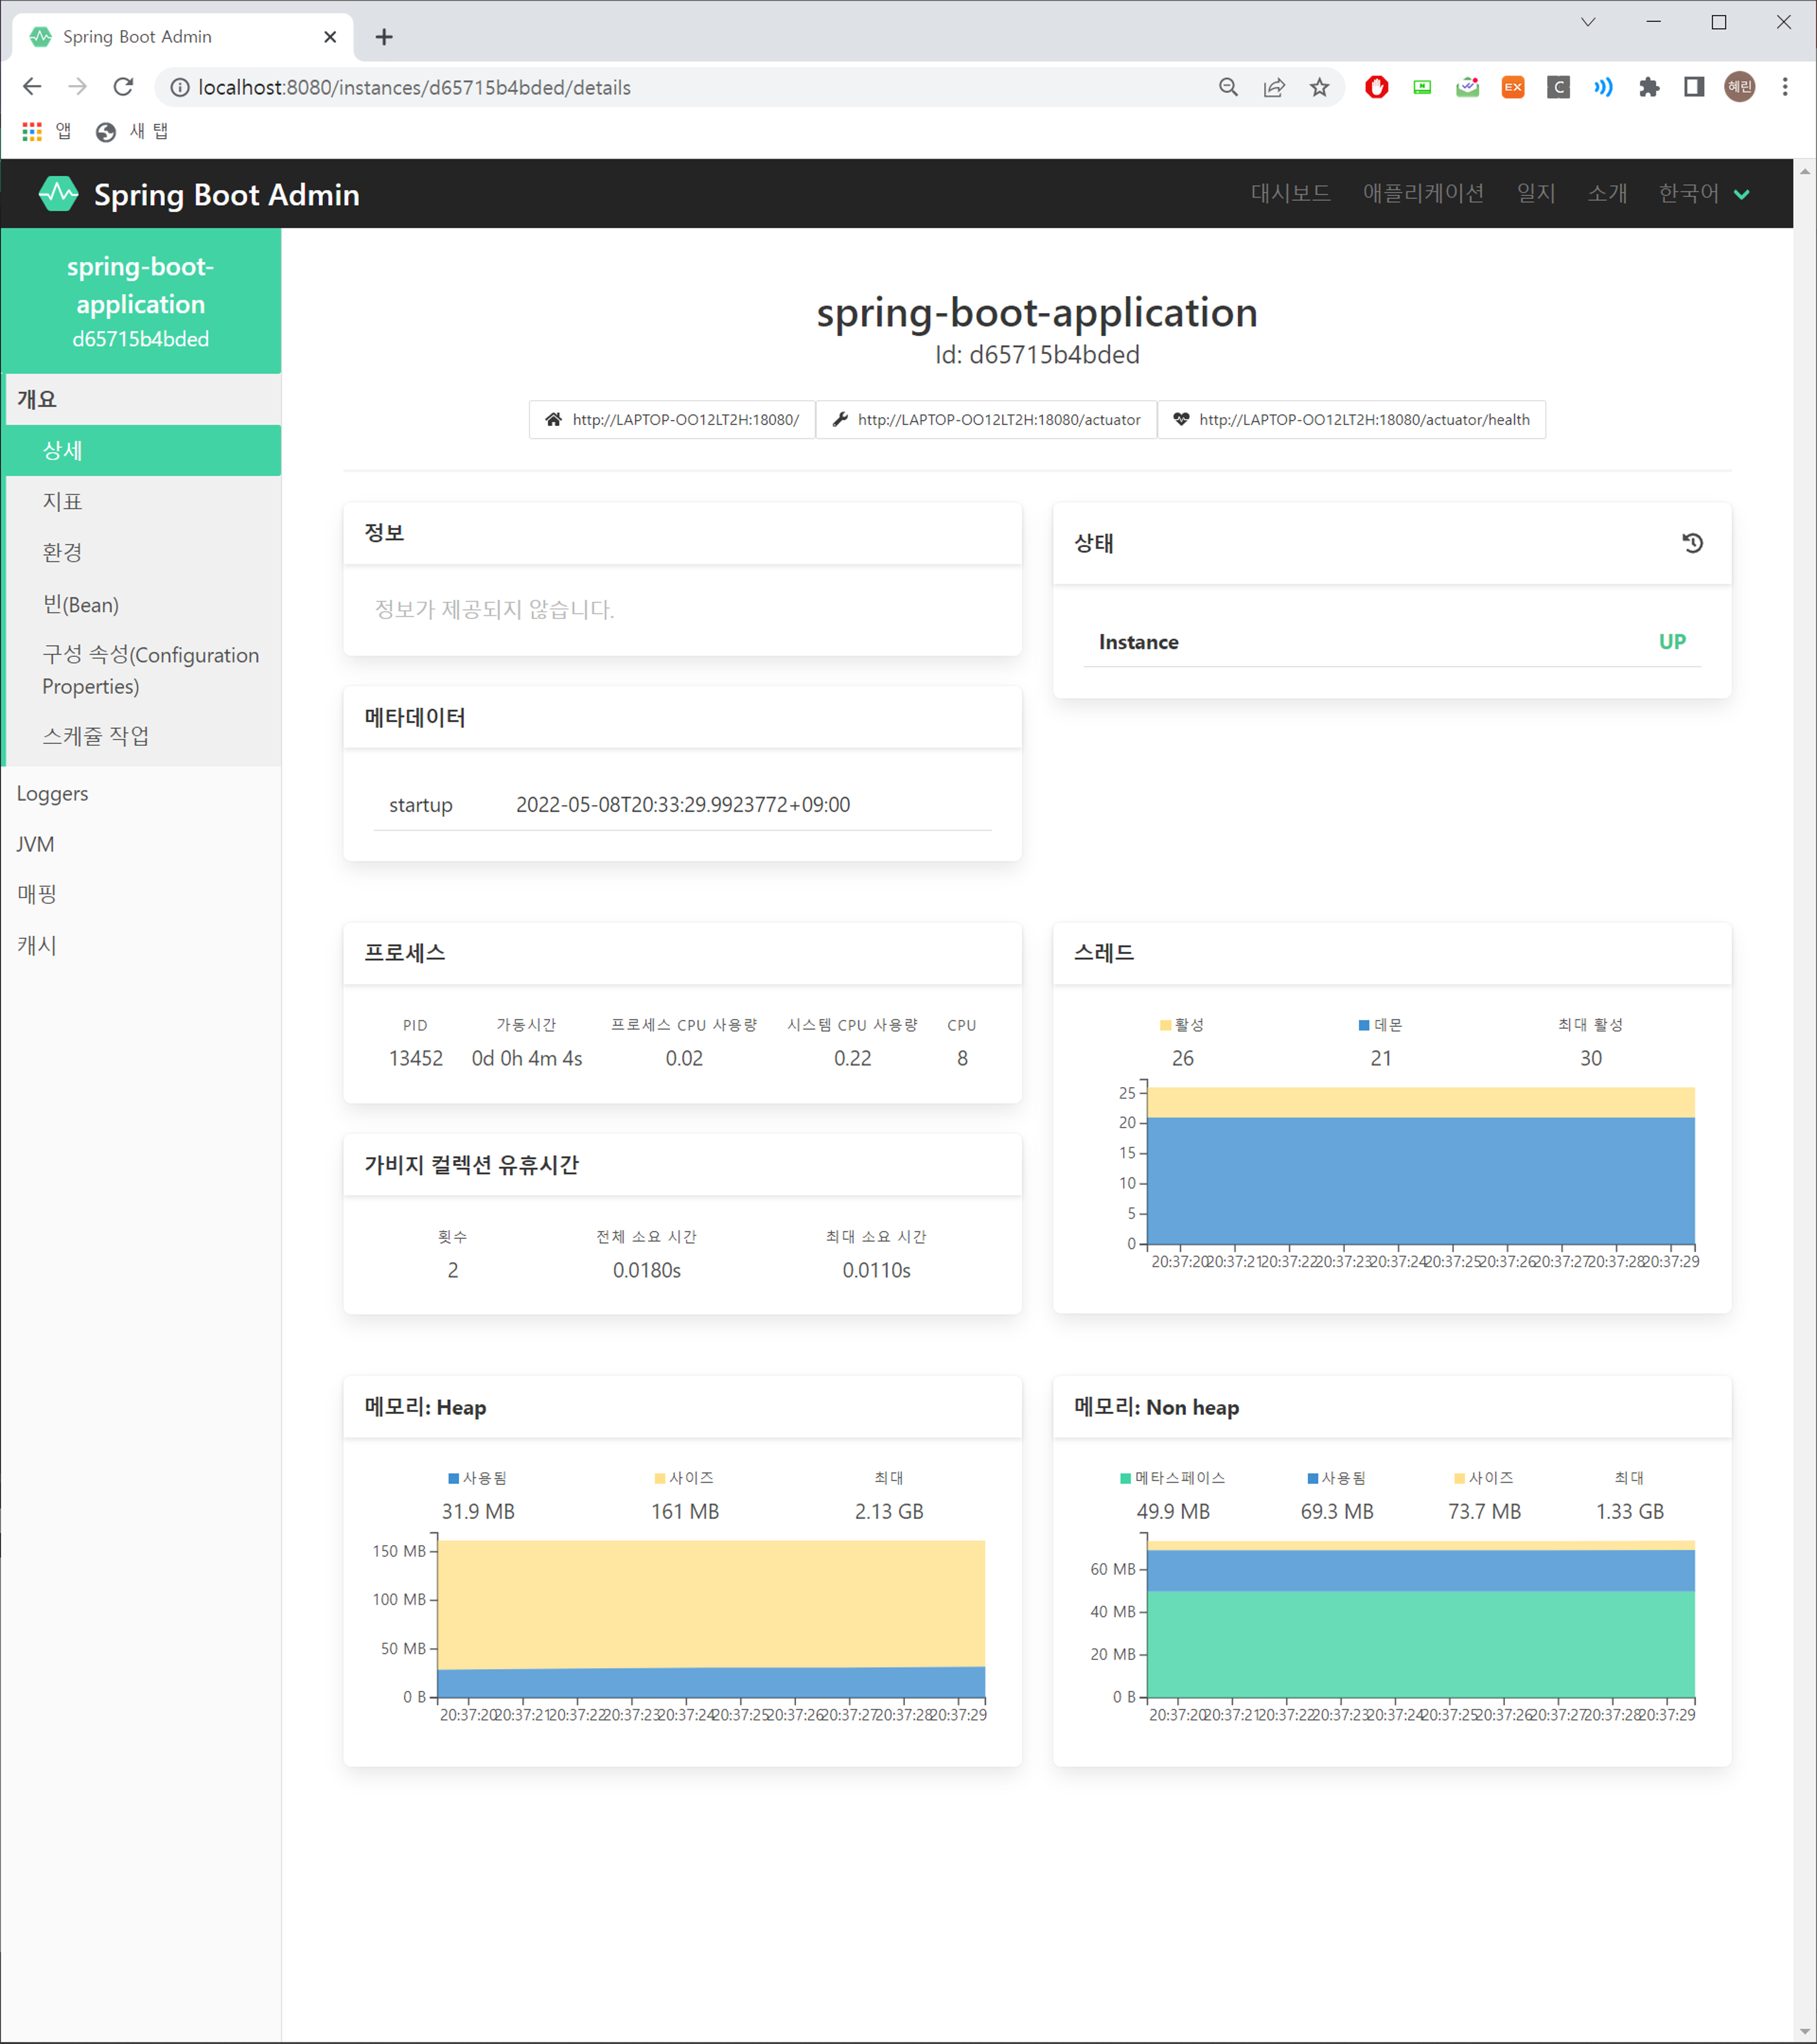Screen dimensions: 1817x2044
Task: Open the Chrome extensions puzzle icon
Action: tap(1648, 88)
